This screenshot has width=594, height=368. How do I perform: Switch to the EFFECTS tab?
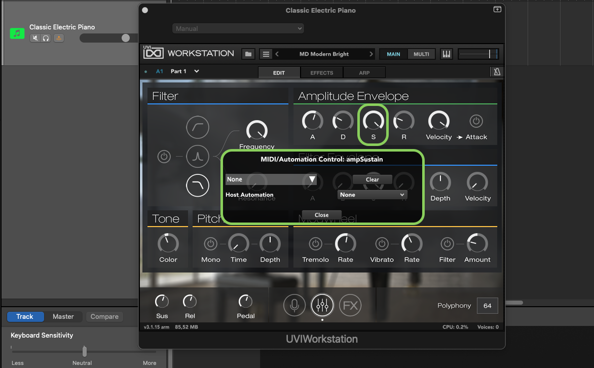click(322, 72)
